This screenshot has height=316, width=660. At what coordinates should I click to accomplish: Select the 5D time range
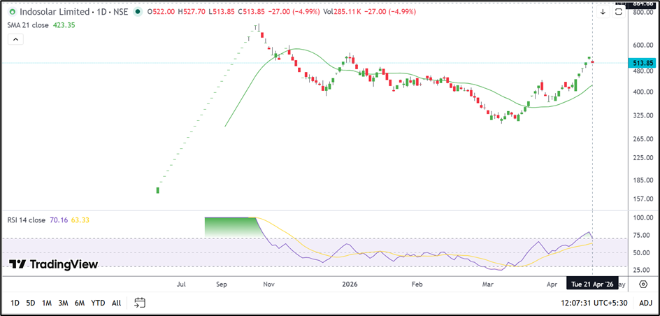coord(31,303)
